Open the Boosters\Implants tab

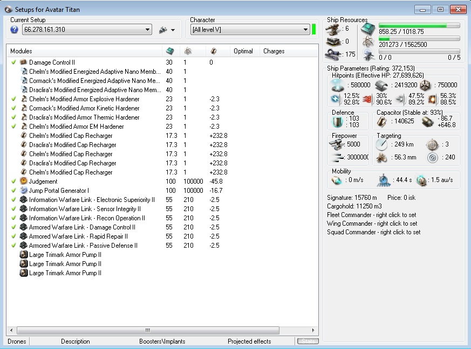(x=162, y=341)
